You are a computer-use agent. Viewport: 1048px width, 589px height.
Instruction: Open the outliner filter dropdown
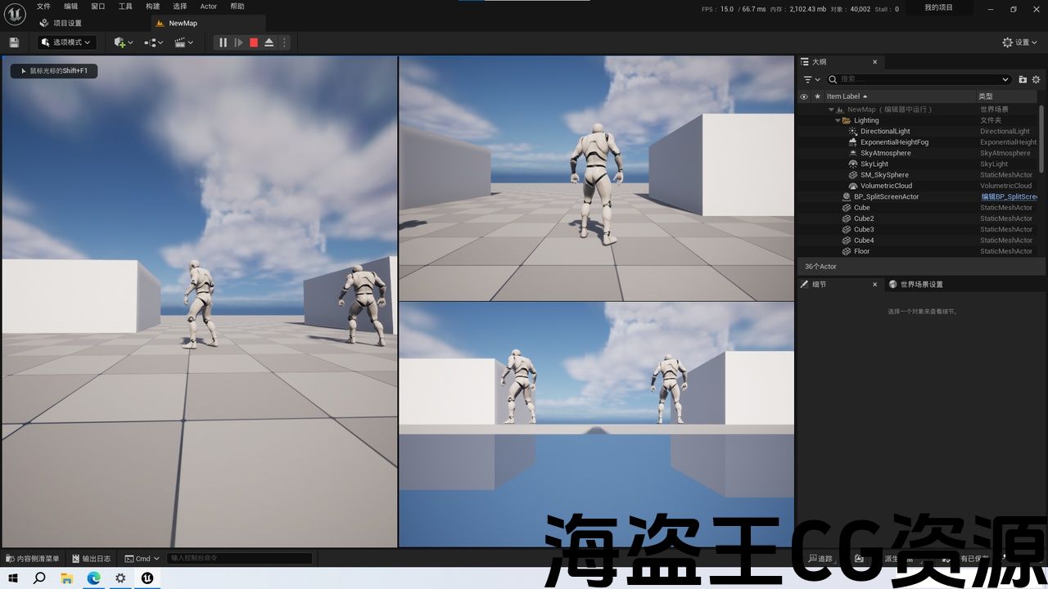coord(811,79)
